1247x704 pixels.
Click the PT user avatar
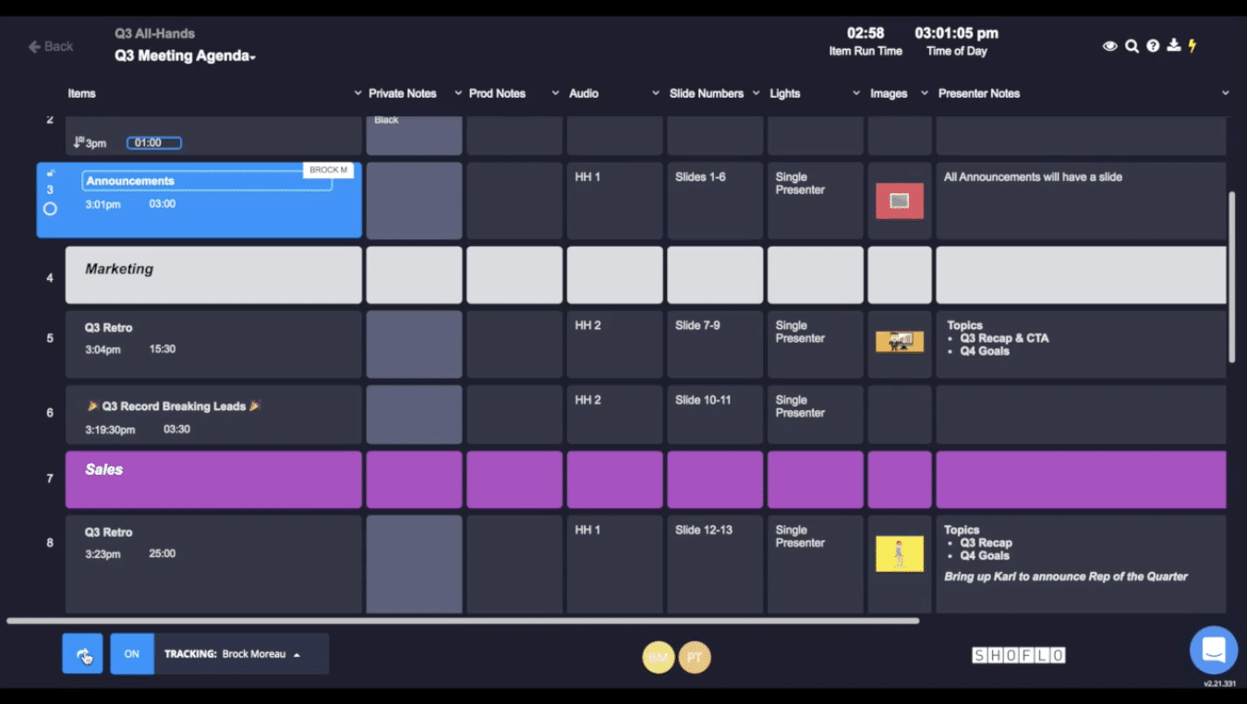click(x=695, y=657)
